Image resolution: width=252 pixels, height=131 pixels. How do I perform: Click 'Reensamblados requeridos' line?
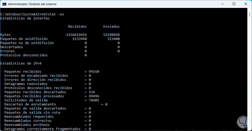[x=48, y=117]
